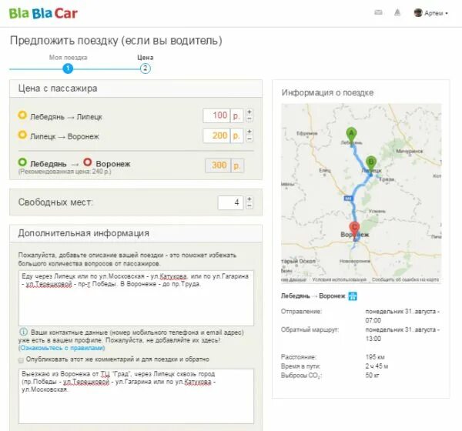Open the notifications bell icon
This screenshot has width=462, height=431.
pyautogui.click(x=397, y=12)
